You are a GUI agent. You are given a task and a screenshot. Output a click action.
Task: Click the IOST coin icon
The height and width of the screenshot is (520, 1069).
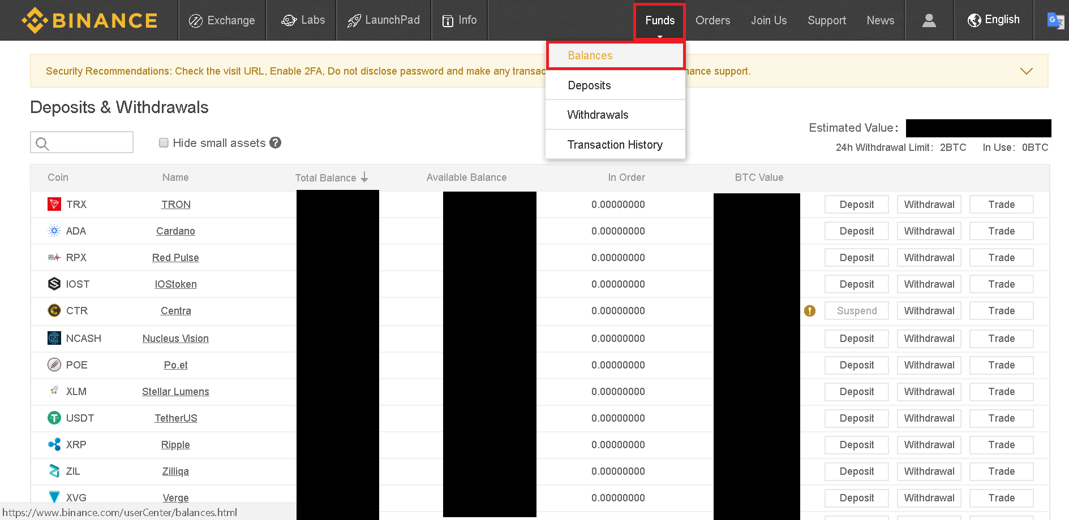54,284
